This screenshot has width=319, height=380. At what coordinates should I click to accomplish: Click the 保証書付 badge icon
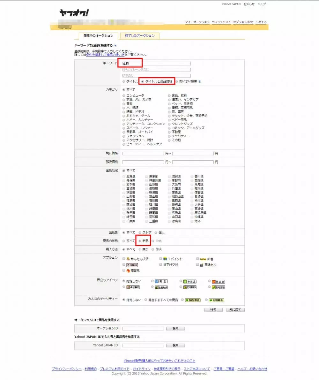[x=133, y=287]
